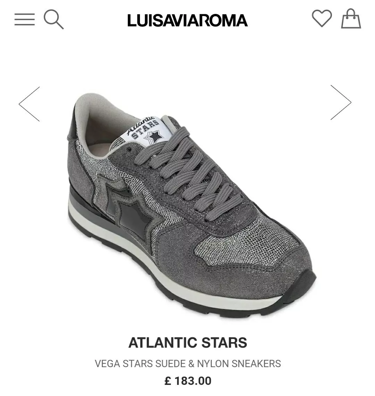The width and height of the screenshot is (375, 396).
Task: Advance the image carousel with the right chevron
Action: [341, 103]
